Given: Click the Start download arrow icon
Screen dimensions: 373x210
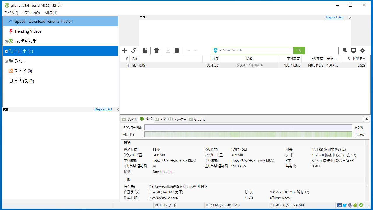Looking at the screenshot, I should coord(168,50).
